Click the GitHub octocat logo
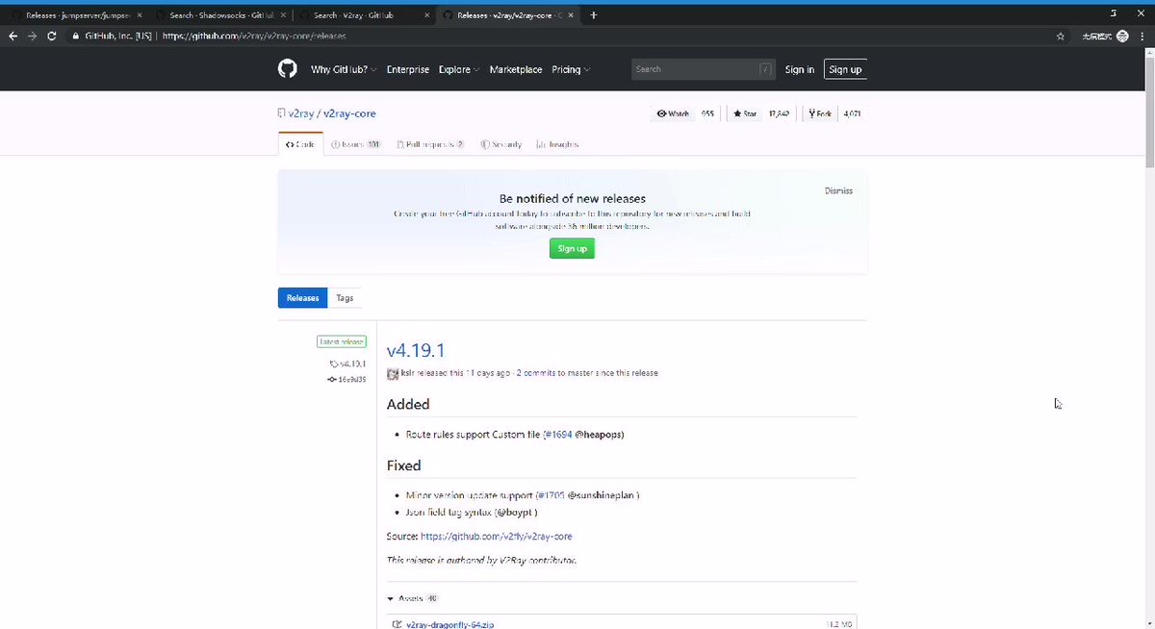Viewport: 1155px width, 629px height. pos(287,69)
